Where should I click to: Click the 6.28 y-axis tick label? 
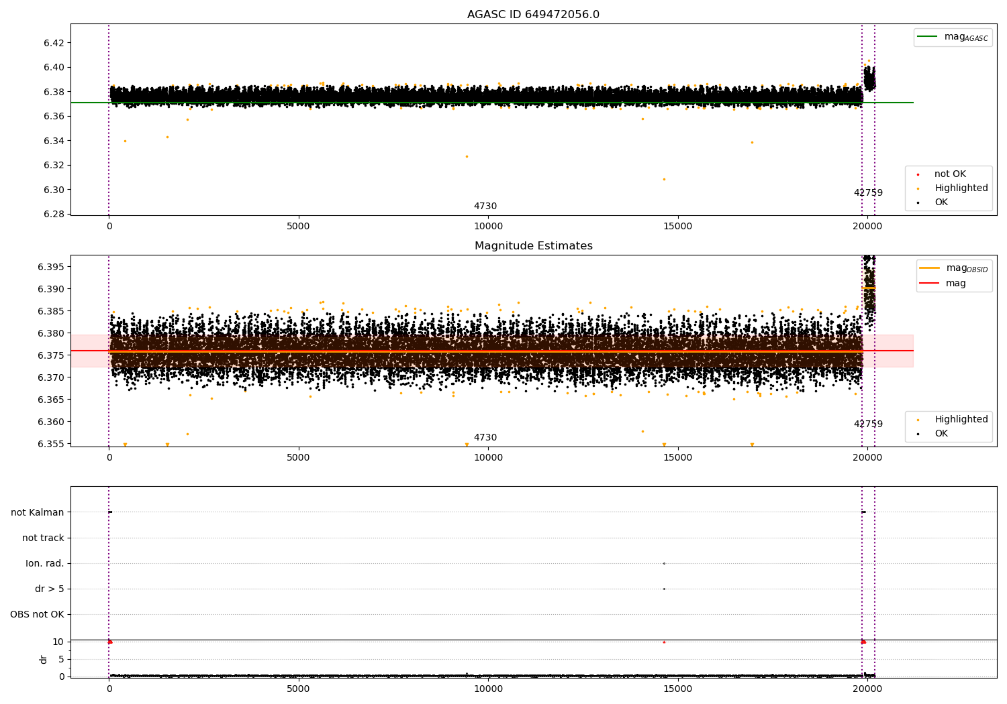(54, 214)
